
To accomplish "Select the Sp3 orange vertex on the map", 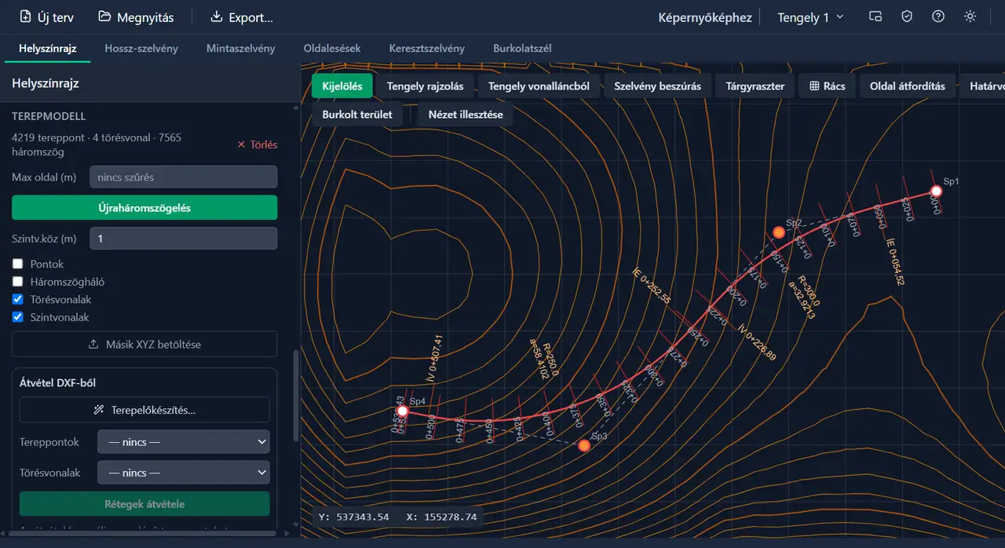I will click(x=584, y=445).
